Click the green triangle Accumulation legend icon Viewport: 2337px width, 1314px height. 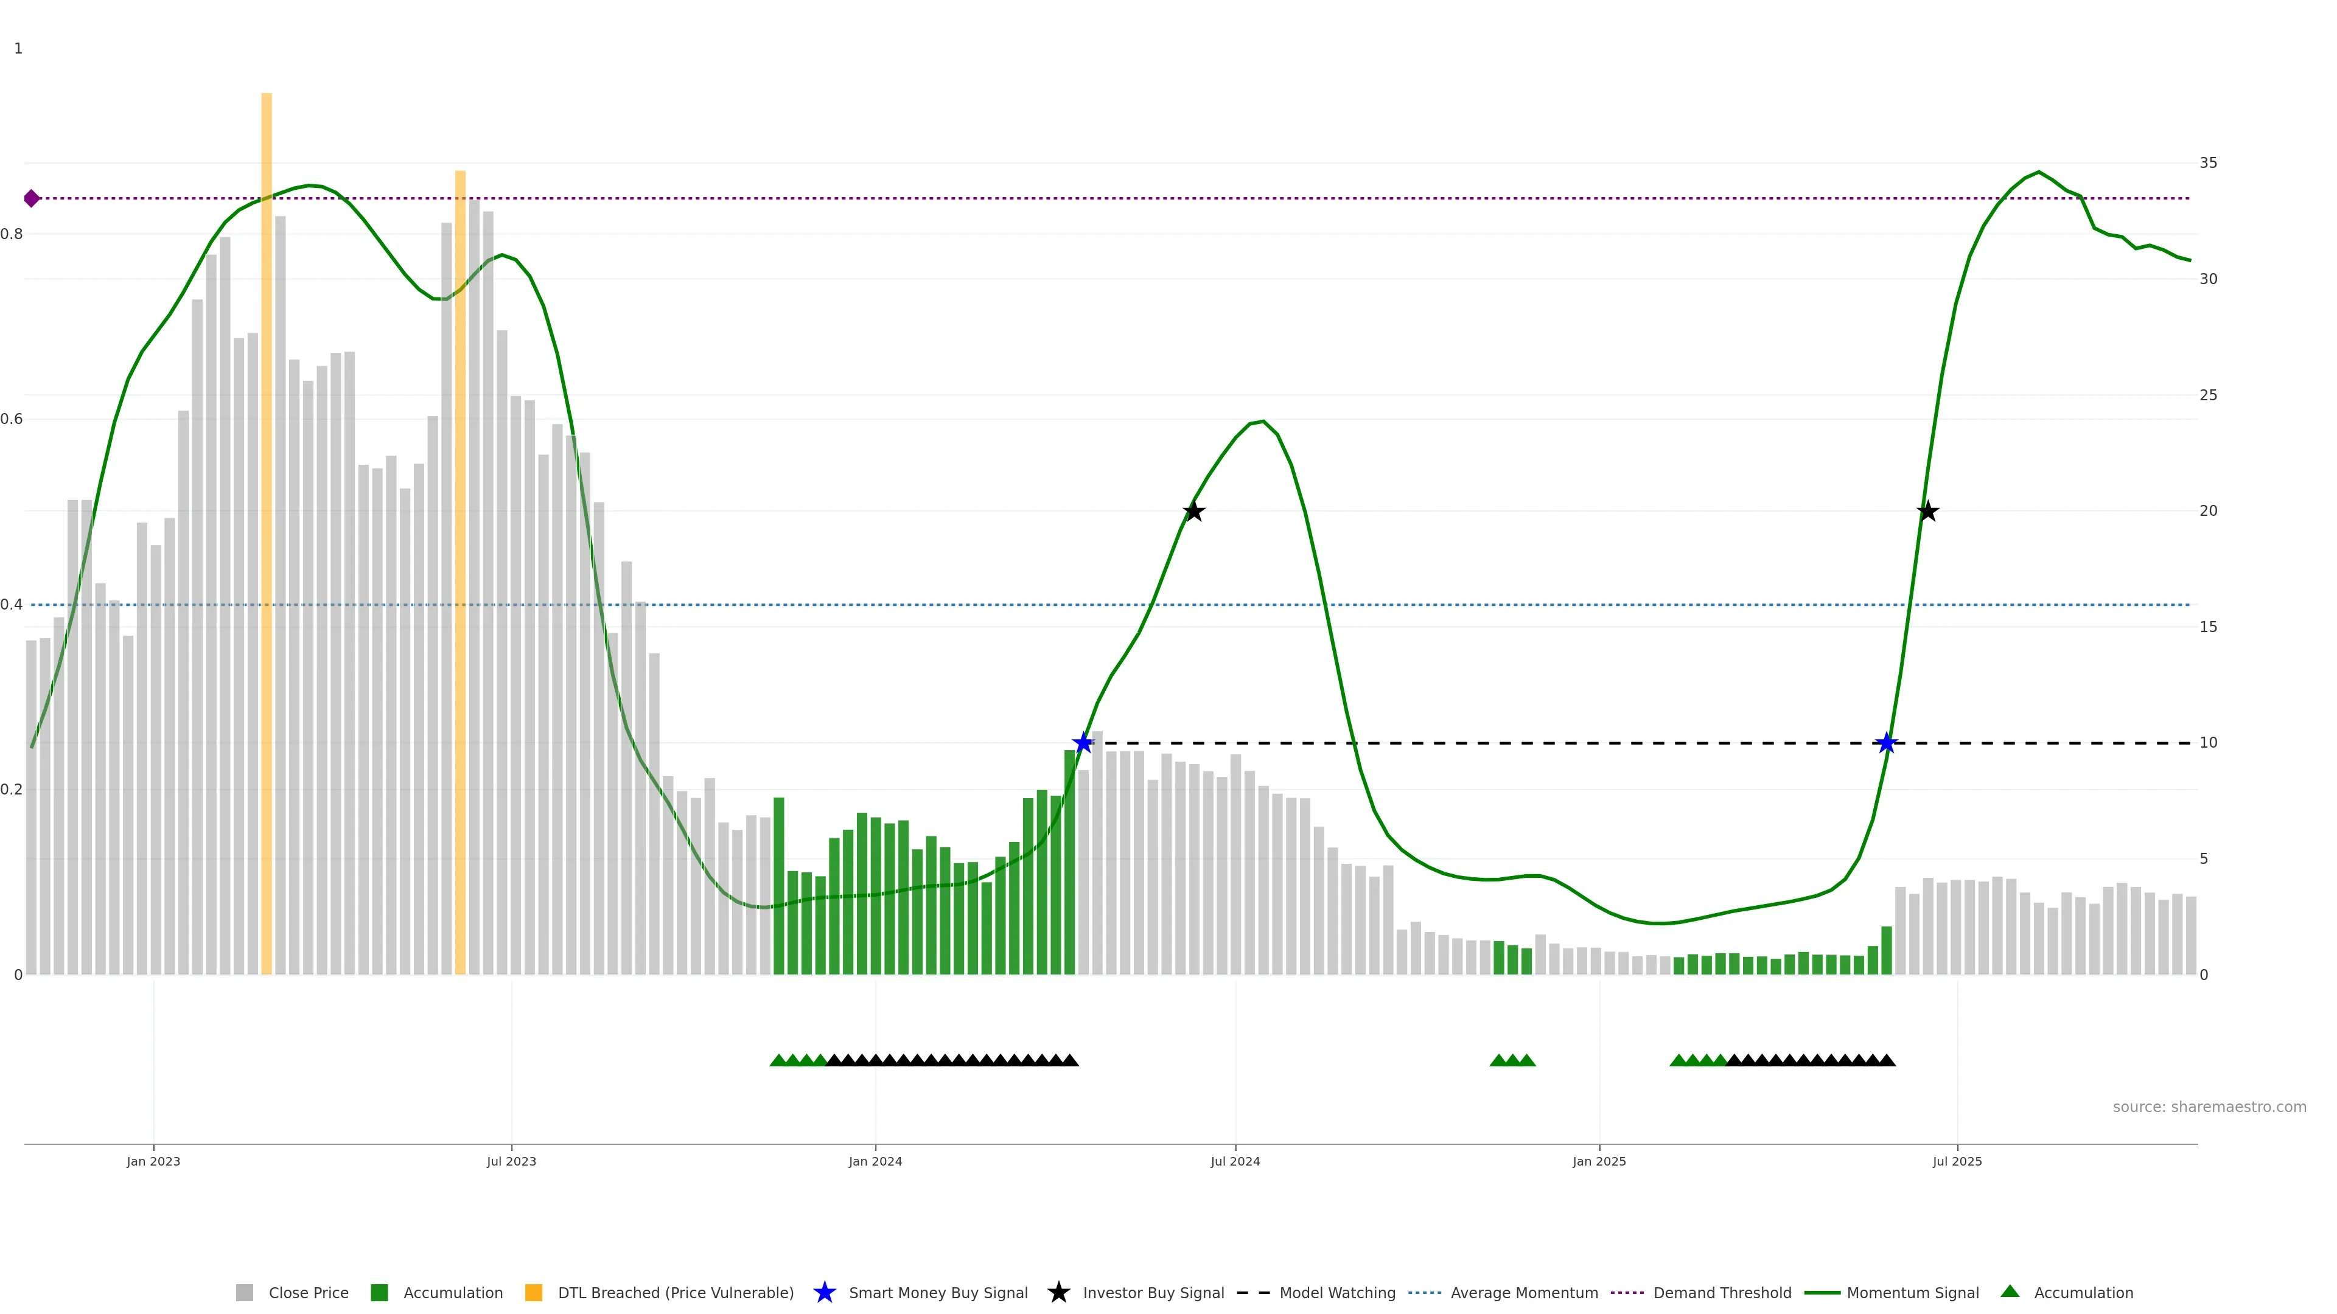coord(2010,1291)
